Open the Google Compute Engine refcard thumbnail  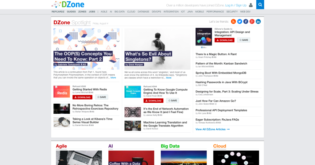coord(133,92)
